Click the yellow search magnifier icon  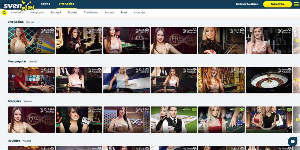4,13
